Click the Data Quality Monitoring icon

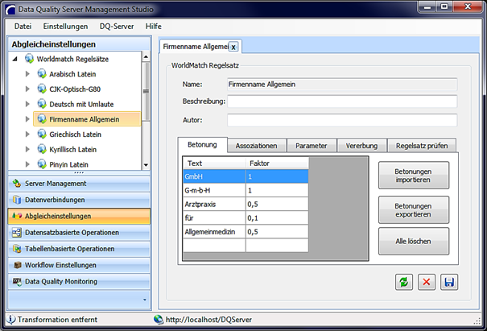pyautogui.click(x=17, y=281)
